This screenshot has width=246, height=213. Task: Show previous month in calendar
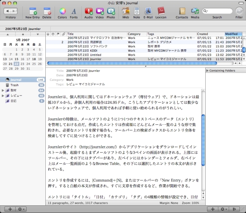(x=8, y=34)
